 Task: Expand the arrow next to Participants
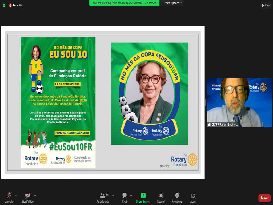[113, 195]
